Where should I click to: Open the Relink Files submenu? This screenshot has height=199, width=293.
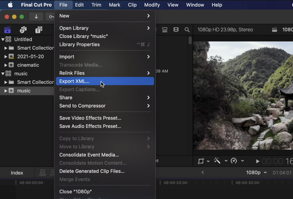click(105, 73)
